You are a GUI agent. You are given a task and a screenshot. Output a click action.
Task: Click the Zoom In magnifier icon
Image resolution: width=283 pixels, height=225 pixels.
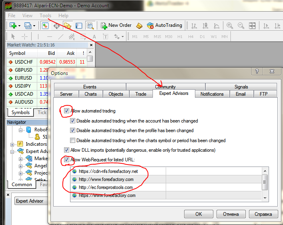[x=230, y=26]
